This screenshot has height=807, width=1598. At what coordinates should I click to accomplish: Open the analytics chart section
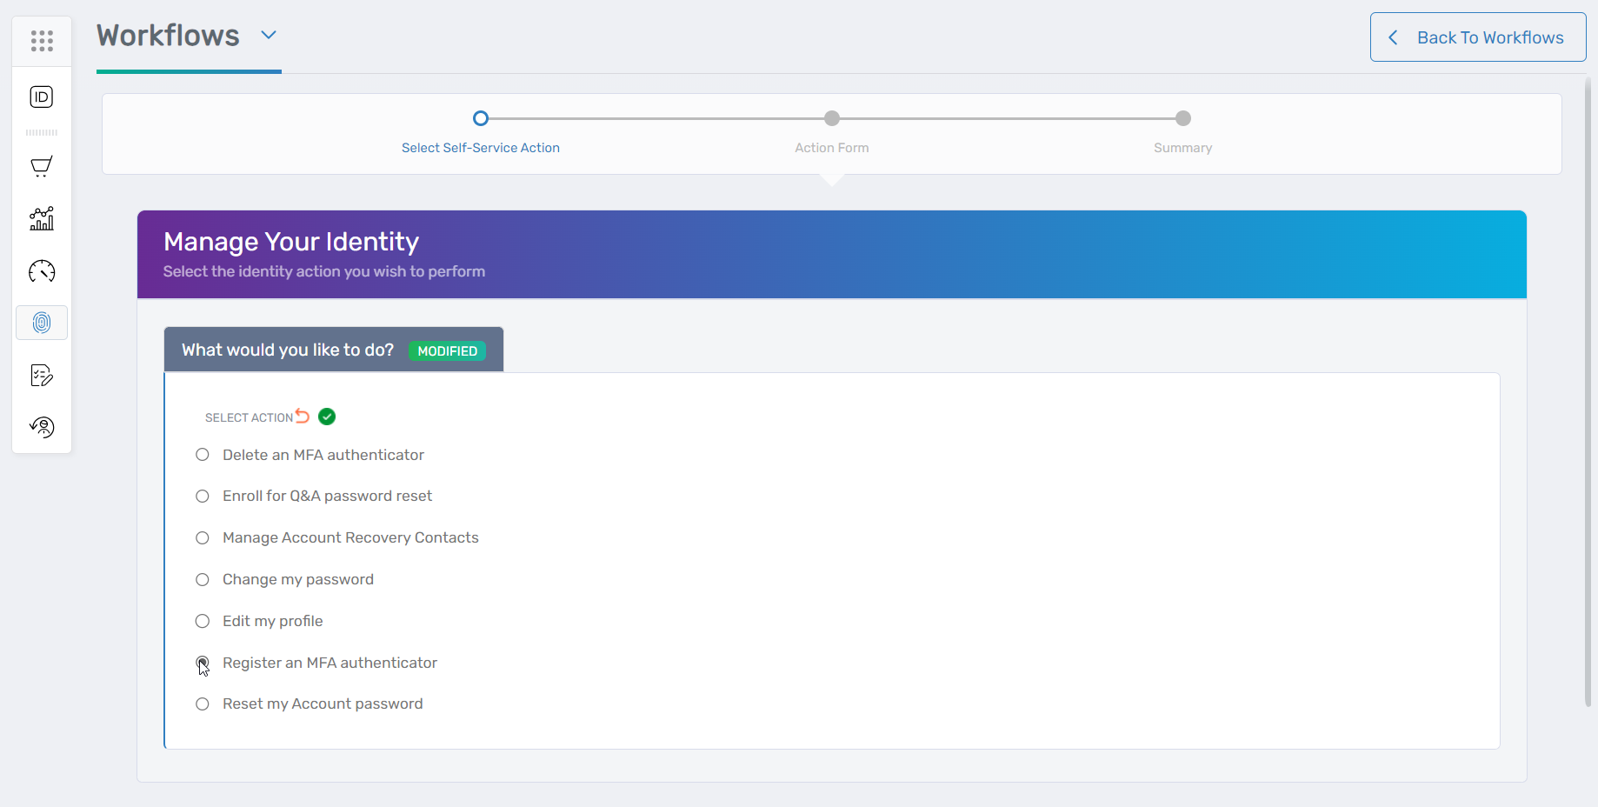coord(41,218)
